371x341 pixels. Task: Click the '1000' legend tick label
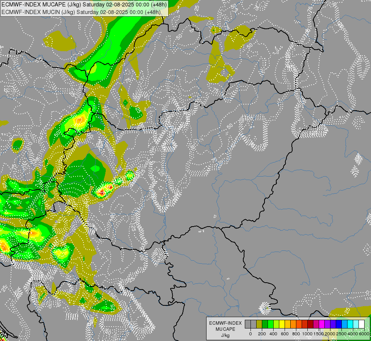pyautogui.click(x=307, y=334)
